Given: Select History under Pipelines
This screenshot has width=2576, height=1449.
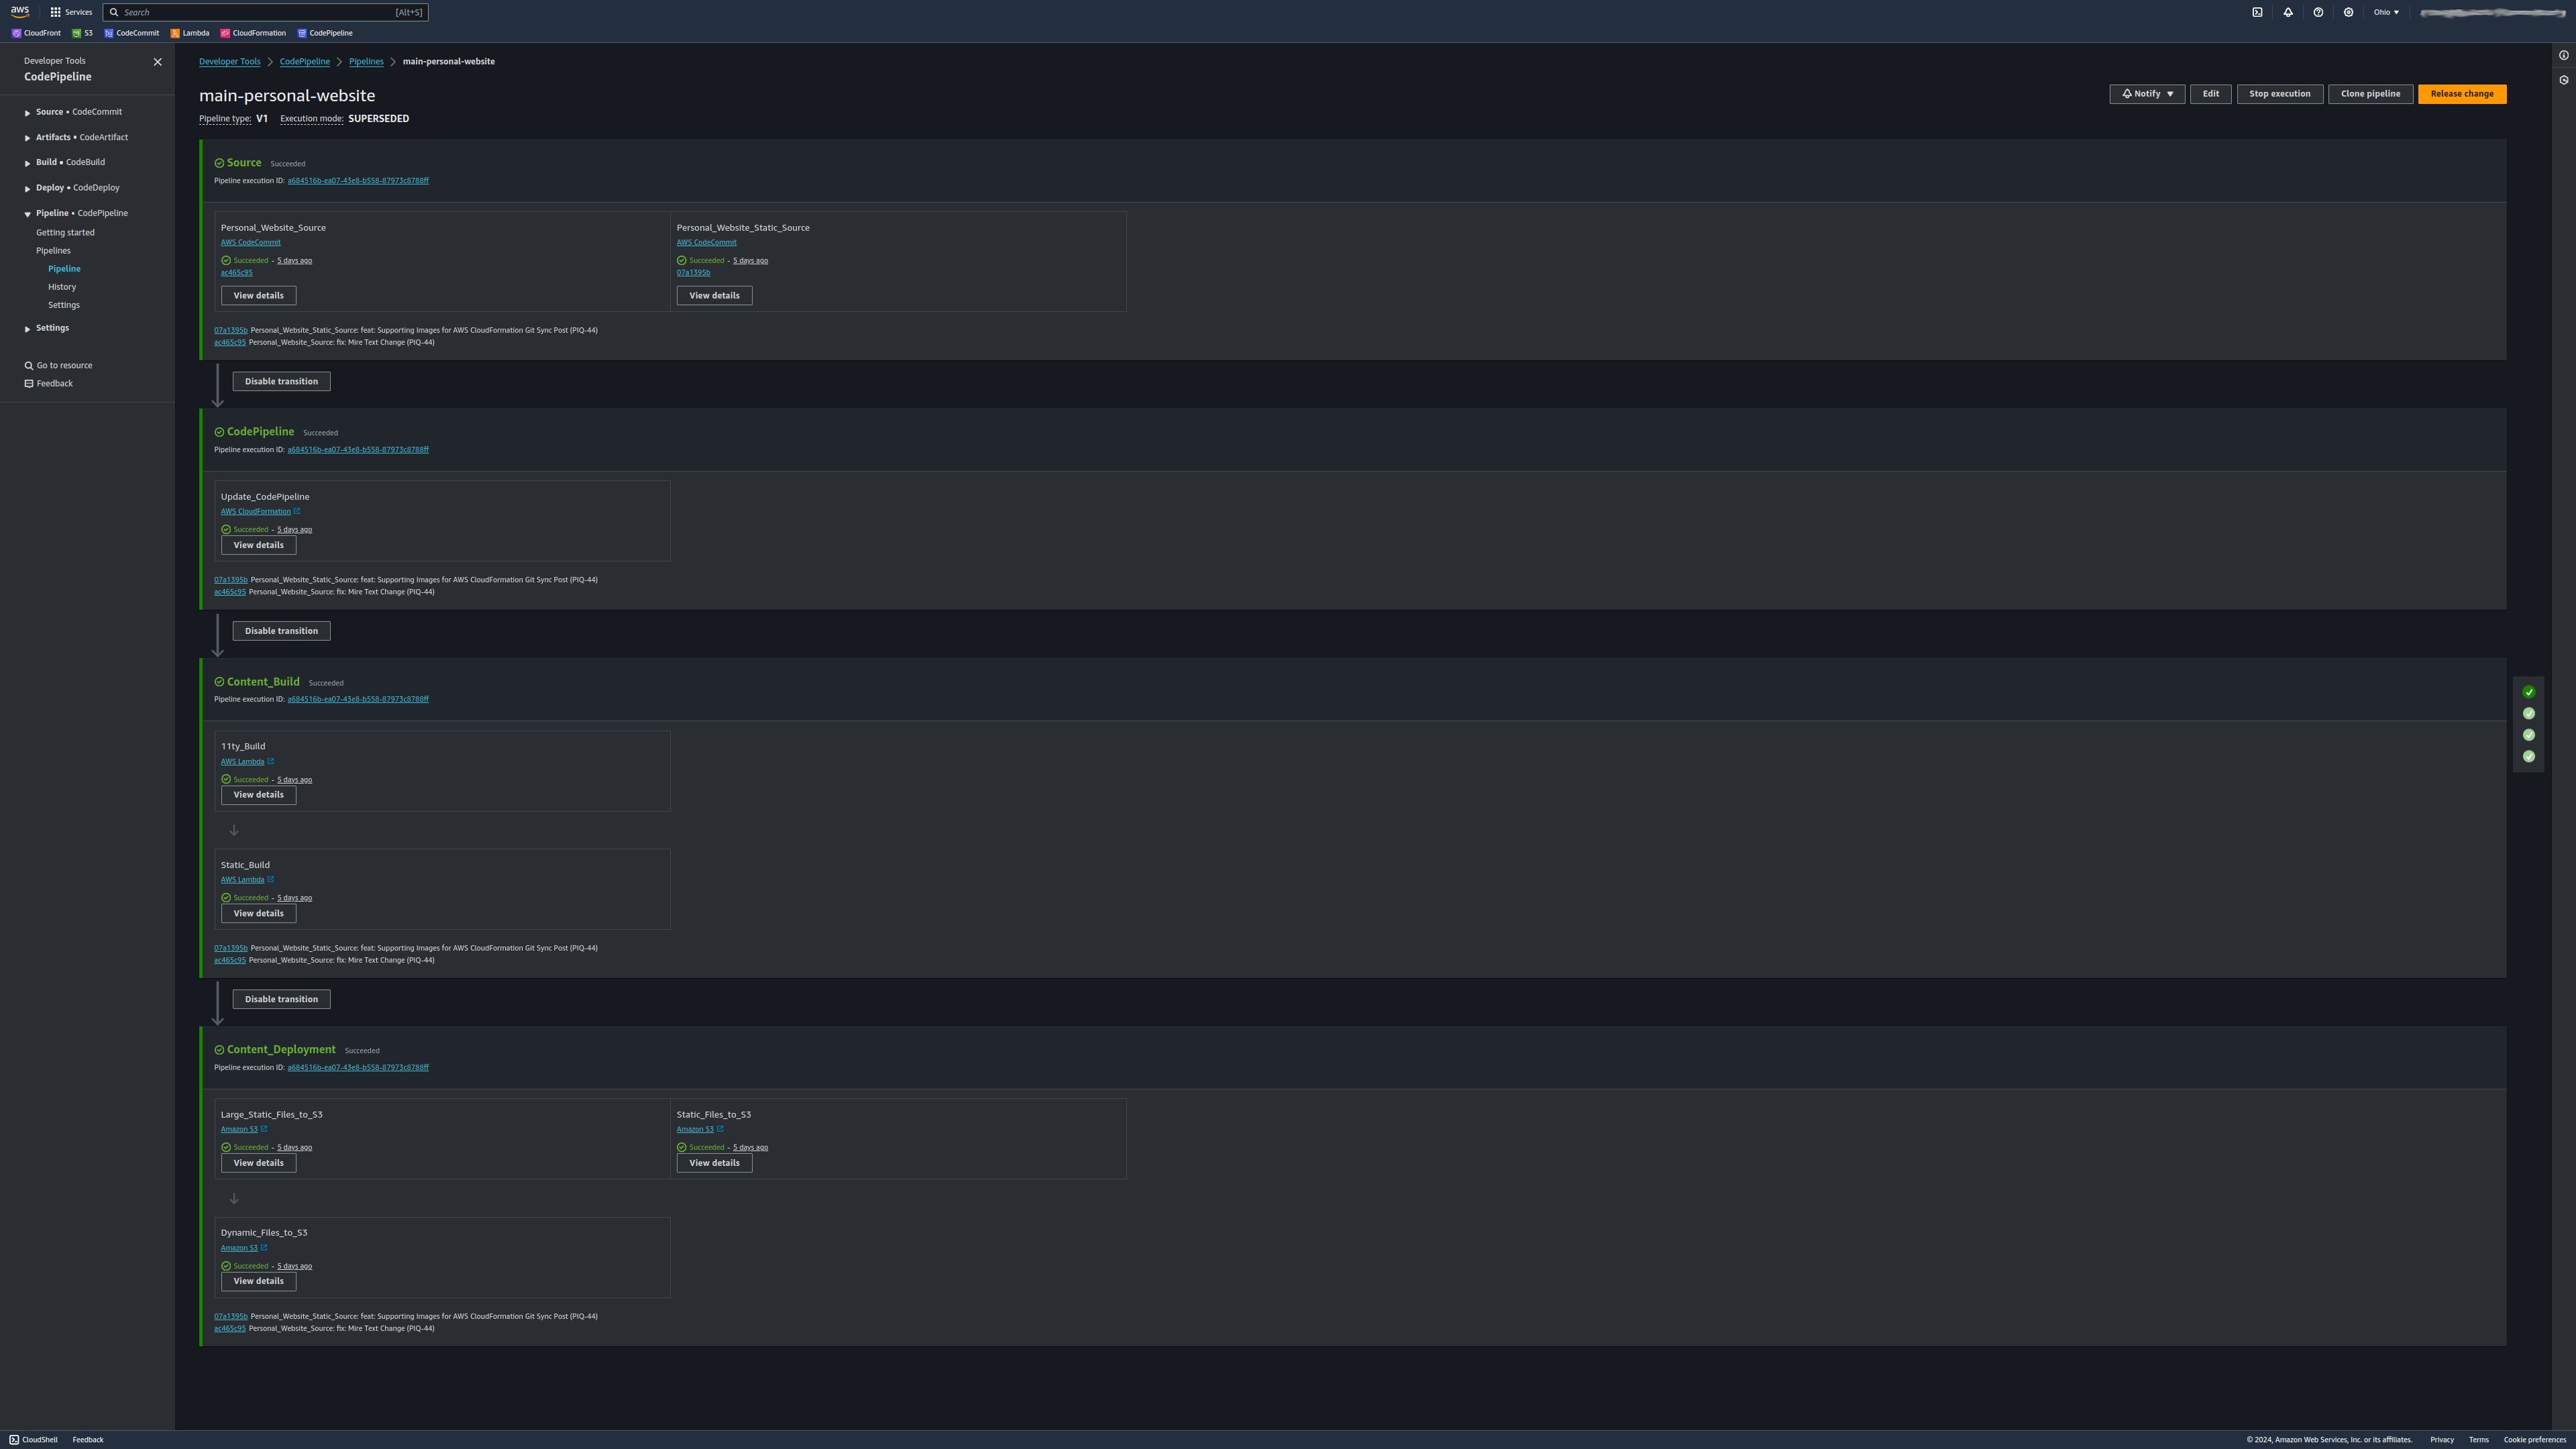Looking at the screenshot, I should point(62,287).
